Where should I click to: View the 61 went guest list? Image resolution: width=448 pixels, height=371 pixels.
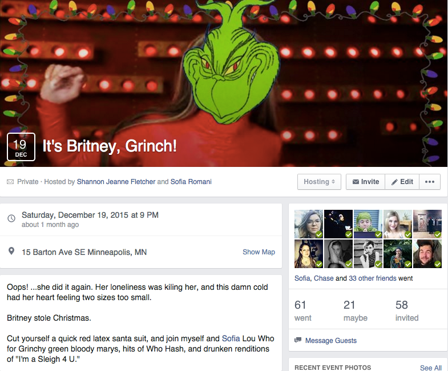[x=303, y=310]
